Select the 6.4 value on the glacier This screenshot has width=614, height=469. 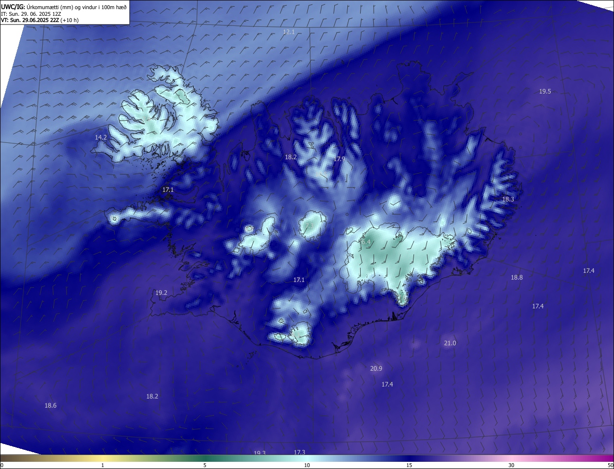(366, 242)
